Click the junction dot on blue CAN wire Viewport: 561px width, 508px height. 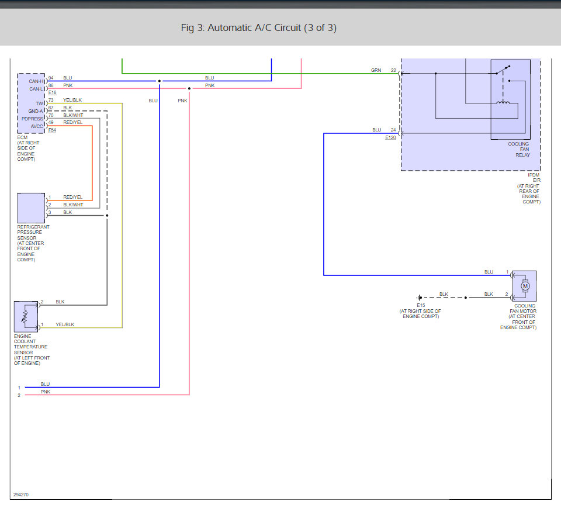click(x=159, y=81)
